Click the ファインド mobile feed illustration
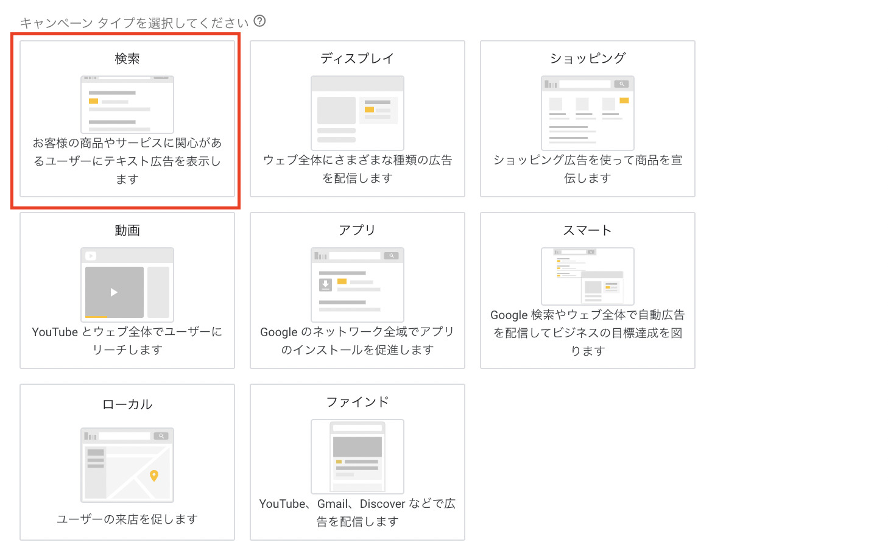Screen dimensions: 888x559 point(358,456)
